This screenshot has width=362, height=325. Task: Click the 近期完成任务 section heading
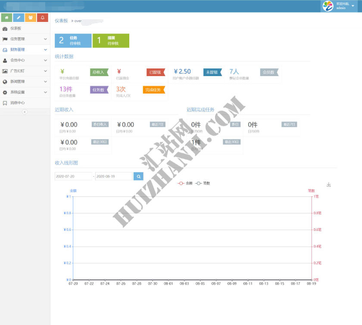coord(200,110)
